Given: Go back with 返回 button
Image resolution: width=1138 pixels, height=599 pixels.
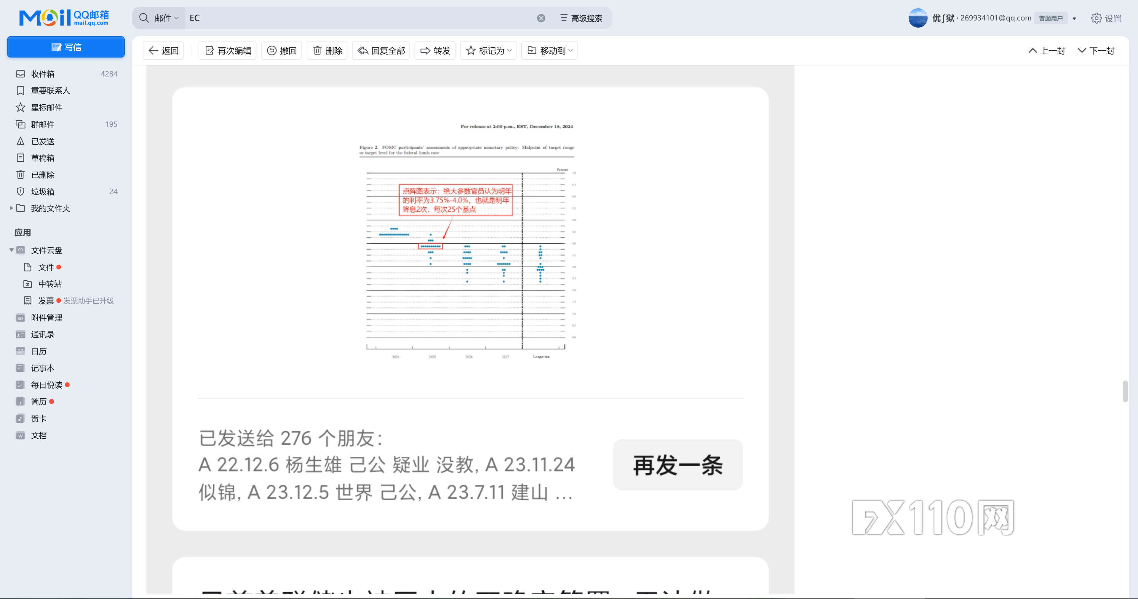Looking at the screenshot, I should pyautogui.click(x=164, y=51).
